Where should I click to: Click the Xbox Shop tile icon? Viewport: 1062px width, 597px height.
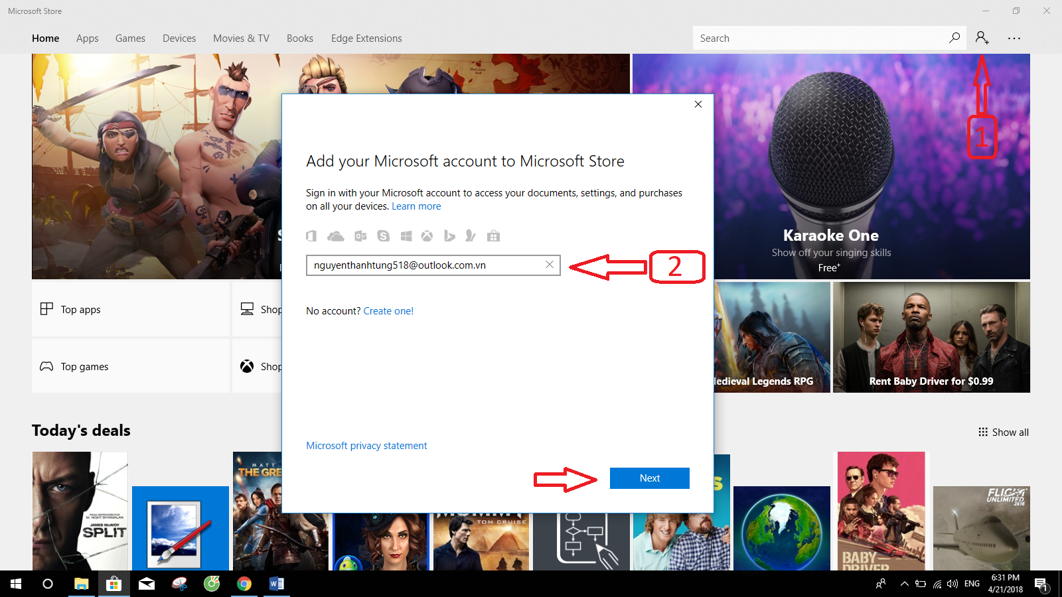(x=247, y=366)
